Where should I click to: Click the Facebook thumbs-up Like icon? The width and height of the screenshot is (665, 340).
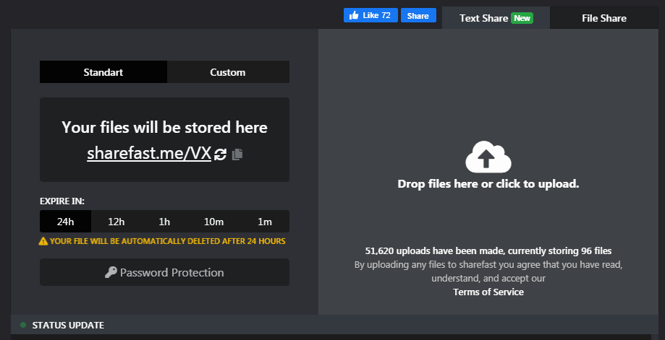click(355, 15)
